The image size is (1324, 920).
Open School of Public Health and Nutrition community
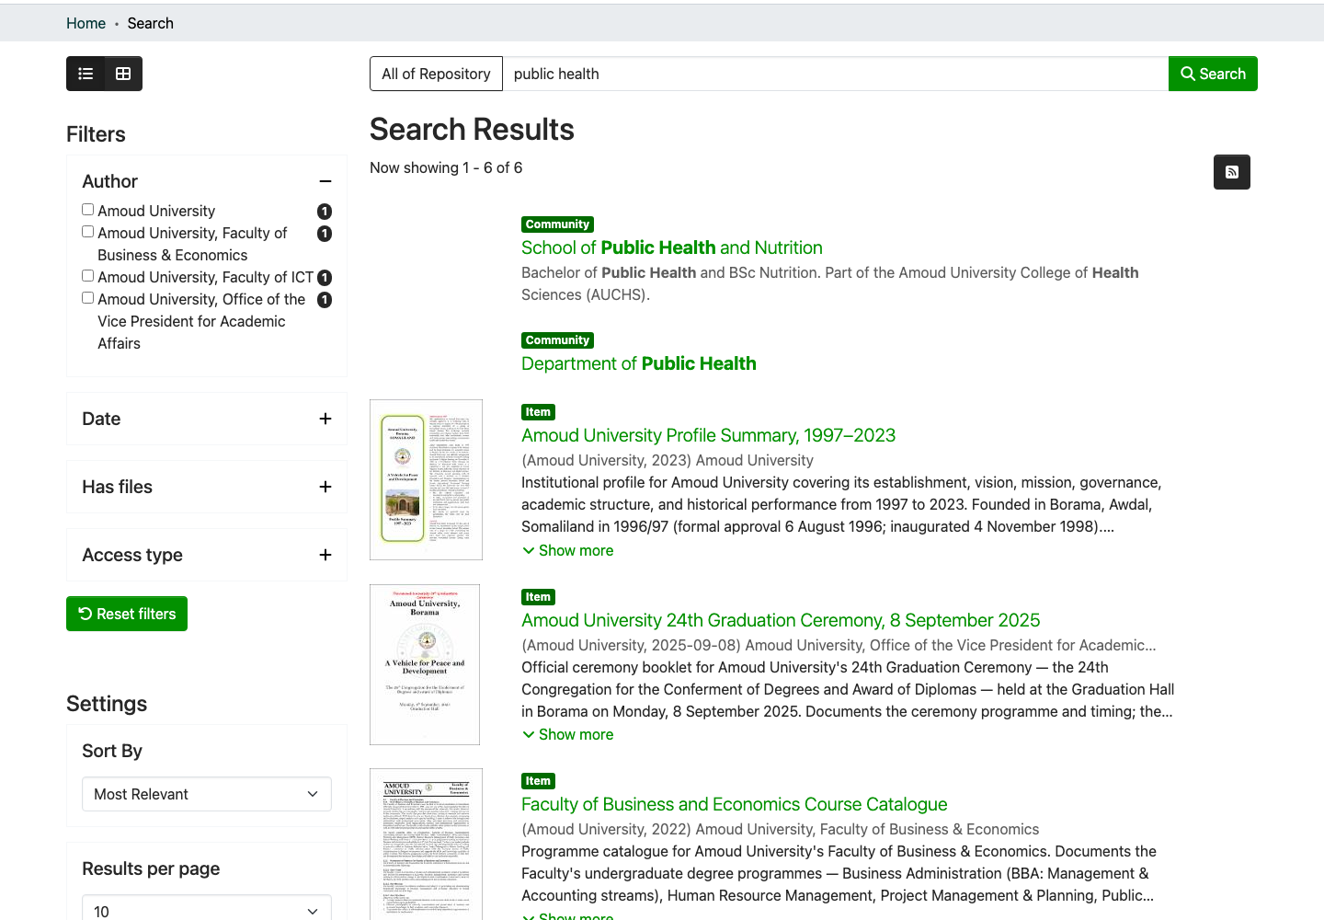pos(672,247)
